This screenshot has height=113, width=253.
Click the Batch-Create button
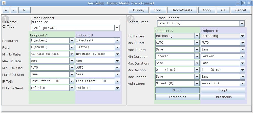pyautogui.click(x=182, y=10)
